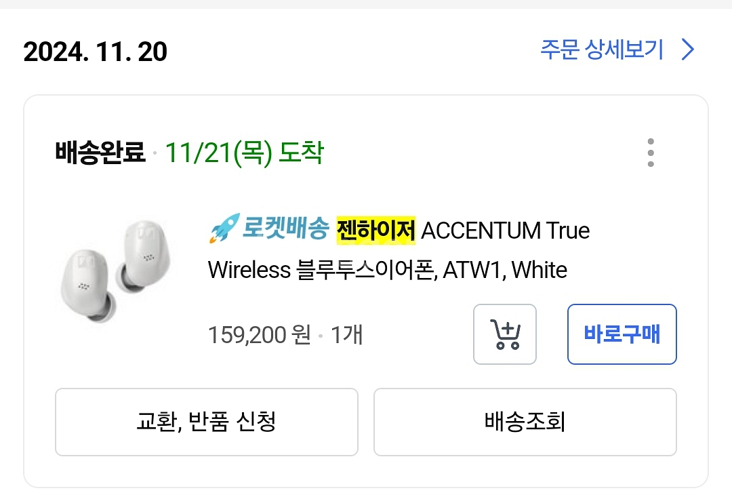This screenshot has height=497, width=732.
Task: Tap the highlighted 젠하이저 brand name
Action: (x=375, y=231)
